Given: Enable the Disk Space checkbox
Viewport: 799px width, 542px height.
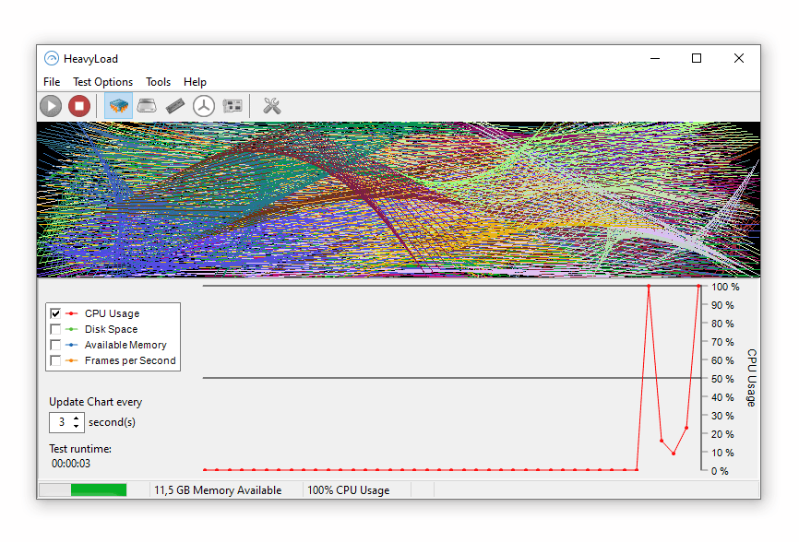Looking at the screenshot, I should click(55, 329).
